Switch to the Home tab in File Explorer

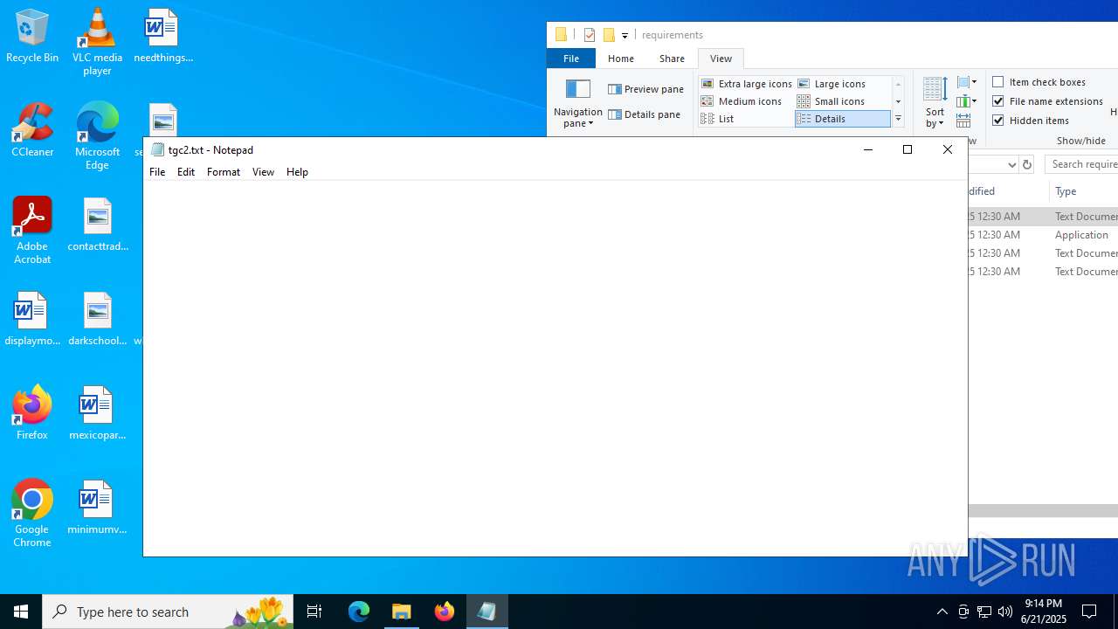[621, 59]
